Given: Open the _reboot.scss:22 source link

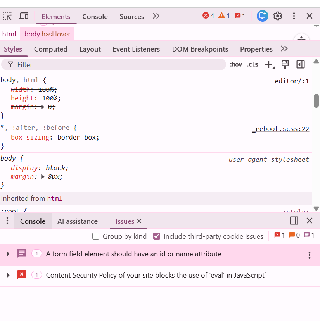Looking at the screenshot, I should 280,129.
